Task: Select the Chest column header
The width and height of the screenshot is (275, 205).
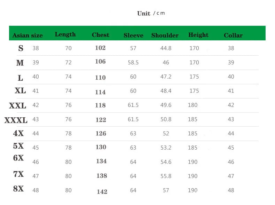Action: (100, 35)
